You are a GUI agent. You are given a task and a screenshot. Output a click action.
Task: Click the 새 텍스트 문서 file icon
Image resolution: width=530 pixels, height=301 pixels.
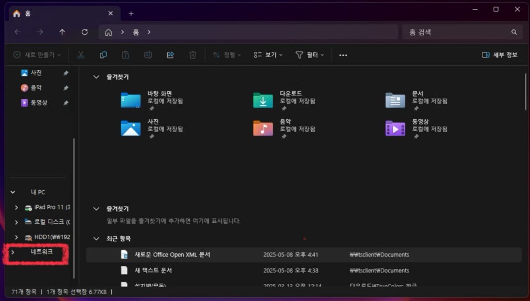(124, 270)
